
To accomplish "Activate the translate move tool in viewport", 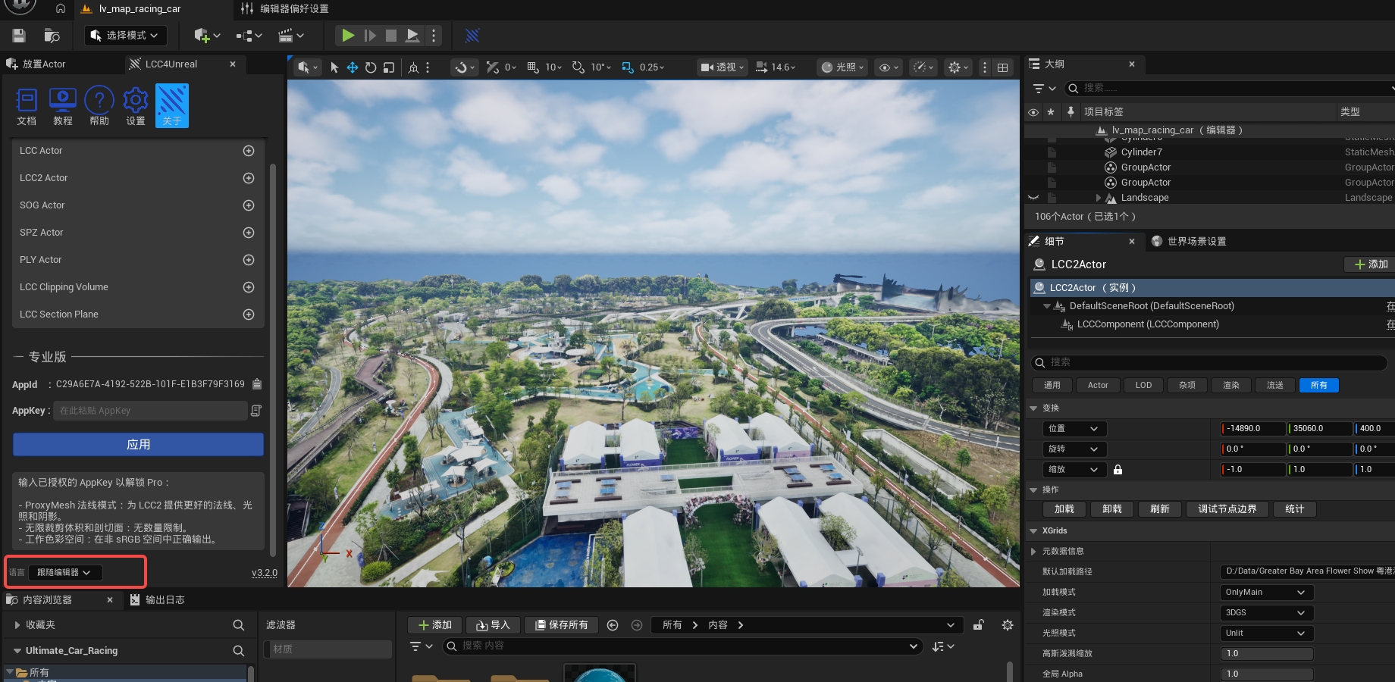I will pyautogui.click(x=353, y=67).
